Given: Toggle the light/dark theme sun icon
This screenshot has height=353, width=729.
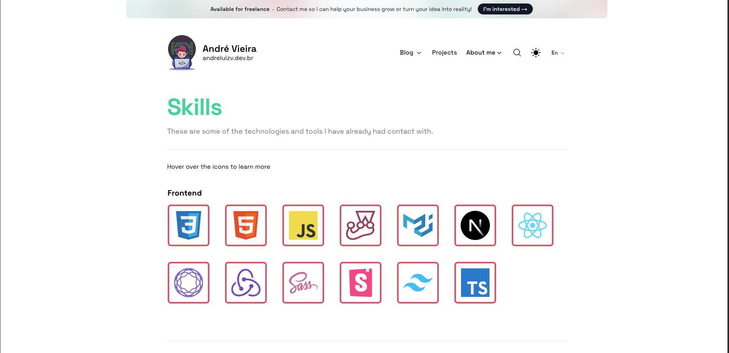Looking at the screenshot, I should tap(536, 53).
